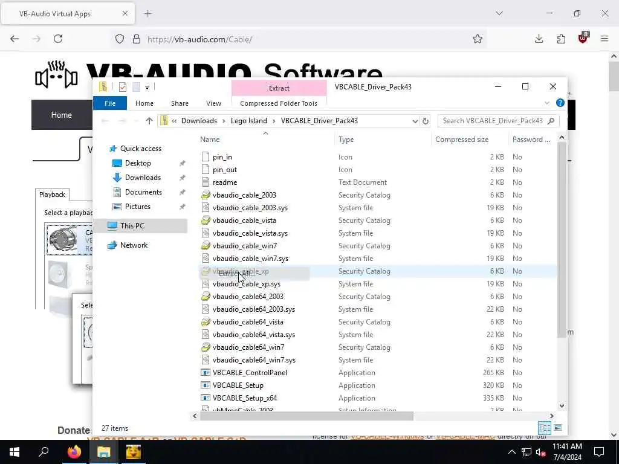Open Desktop in navigation pane

click(138, 163)
